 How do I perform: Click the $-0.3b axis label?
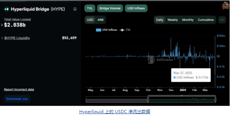coord(221,87)
